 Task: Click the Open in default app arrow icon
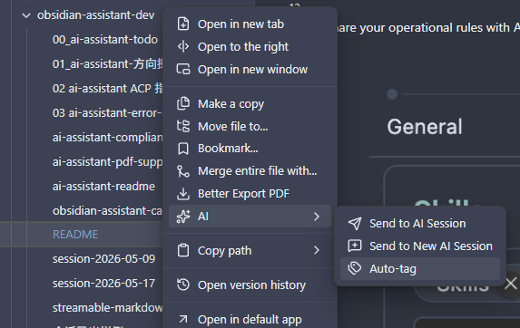(183, 320)
